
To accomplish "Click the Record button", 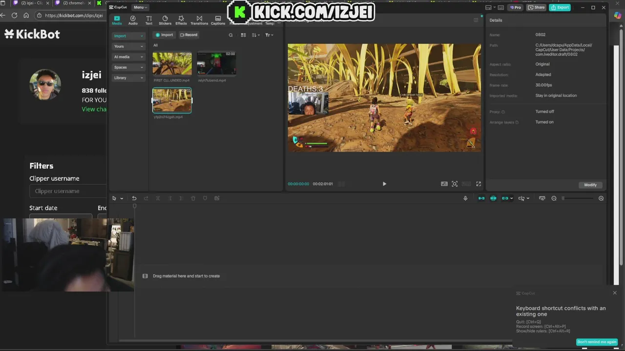I will coord(188,35).
